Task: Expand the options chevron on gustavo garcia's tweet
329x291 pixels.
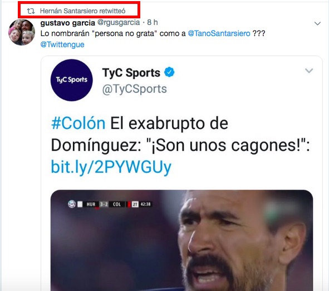Action: click(x=317, y=23)
